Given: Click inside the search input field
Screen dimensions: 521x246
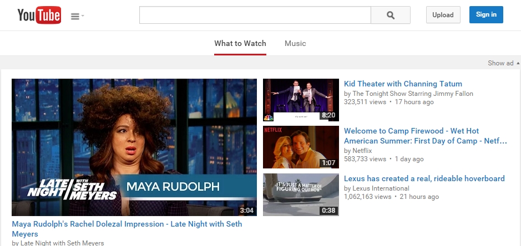Looking at the screenshot, I should pos(255,15).
